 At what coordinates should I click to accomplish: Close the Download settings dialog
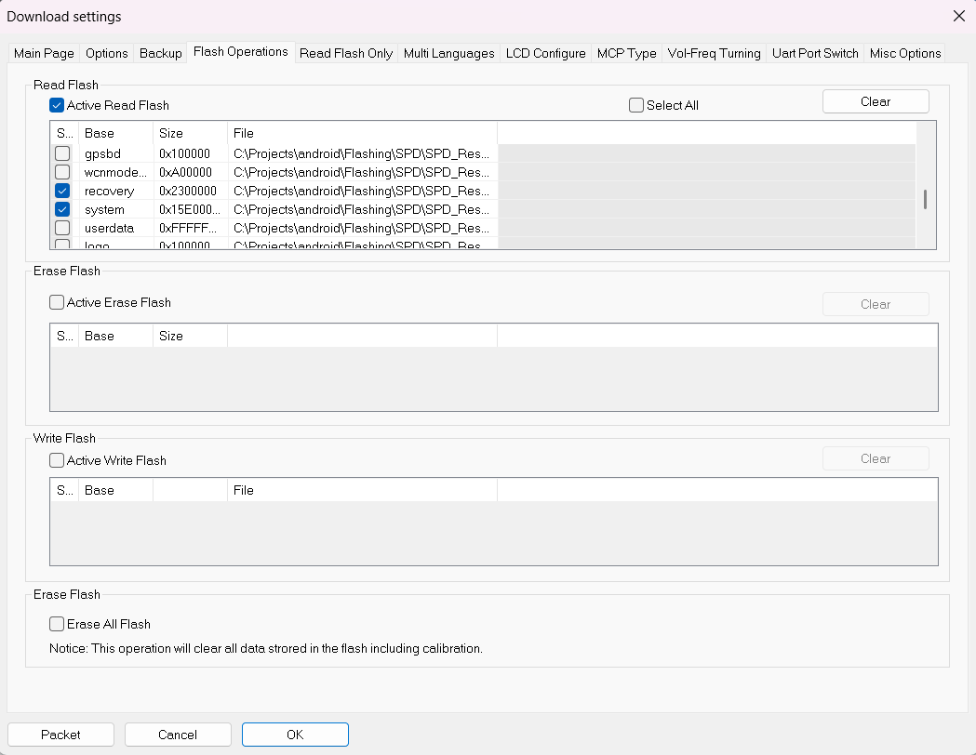pyautogui.click(x=958, y=16)
